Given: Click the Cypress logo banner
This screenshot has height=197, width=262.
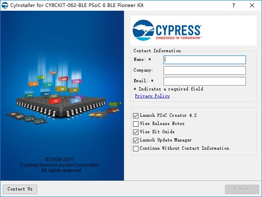Looking at the screenshot, I should coord(194,30).
